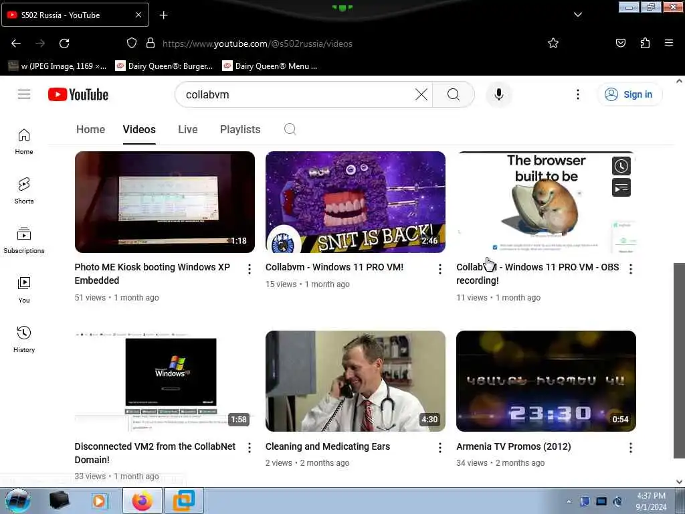Open the doctor on phone video thumbnail

355,381
